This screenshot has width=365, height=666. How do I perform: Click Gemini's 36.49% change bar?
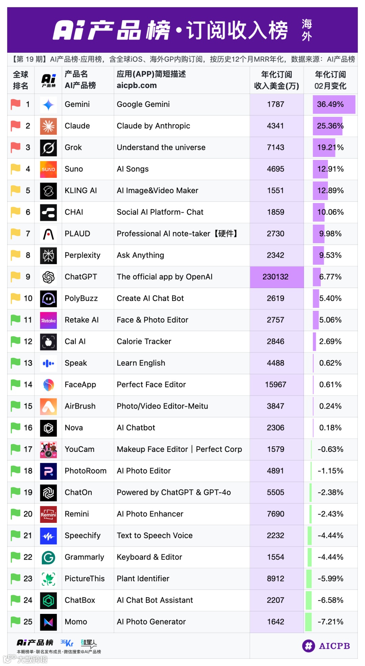pos(334,105)
